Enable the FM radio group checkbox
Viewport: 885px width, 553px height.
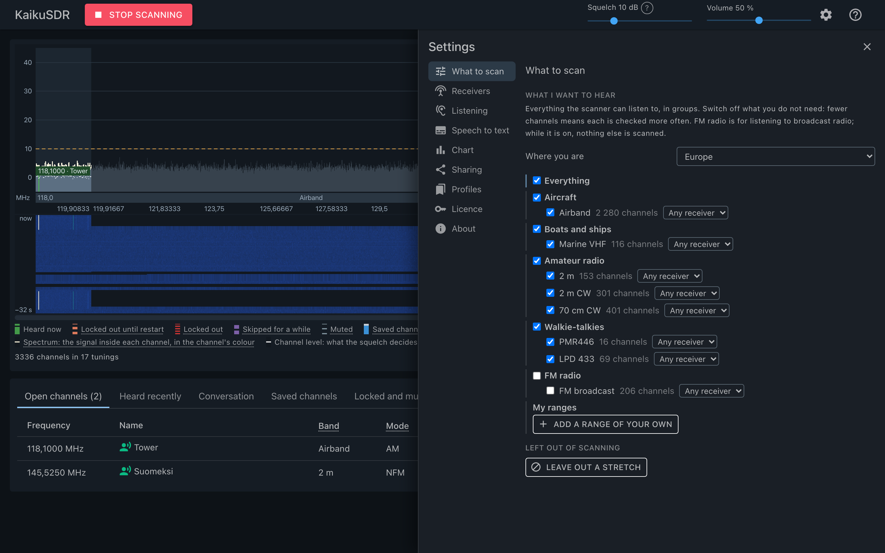coord(537,376)
